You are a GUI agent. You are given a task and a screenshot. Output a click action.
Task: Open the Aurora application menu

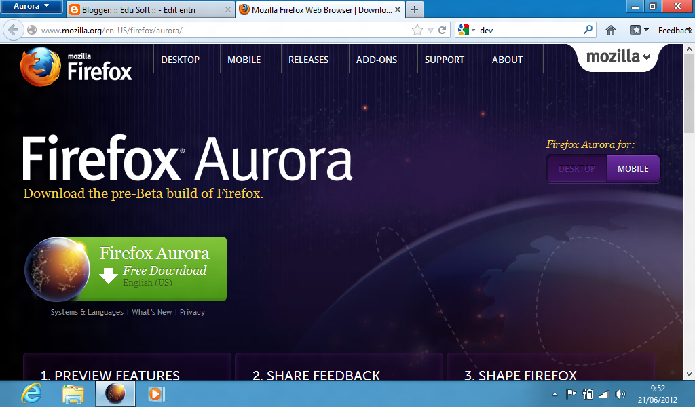click(31, 6)
